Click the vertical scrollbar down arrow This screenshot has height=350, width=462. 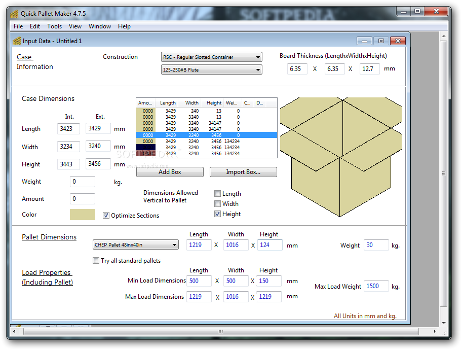(444, 323)
